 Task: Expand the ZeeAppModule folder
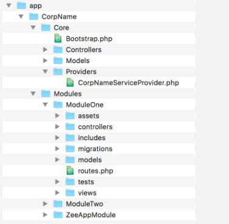pyautogui.click(x=46, y=215)
